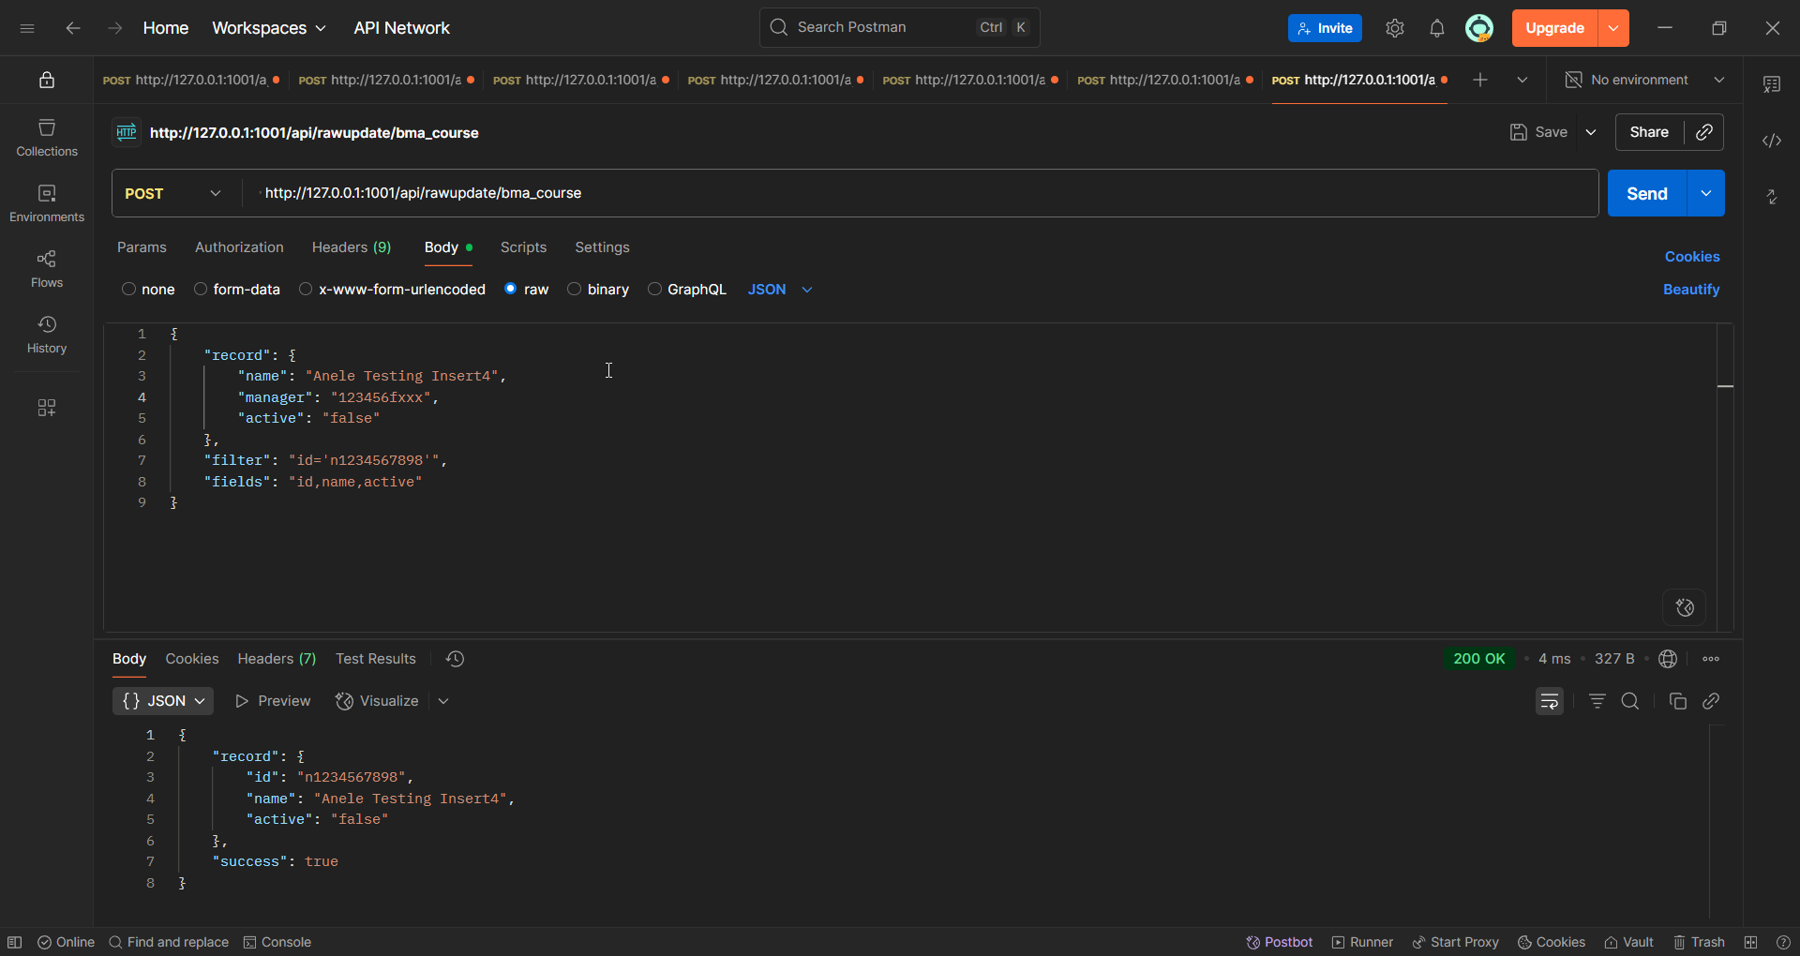
Task: Open Flows in sidebar
Action: click(47, 269)
